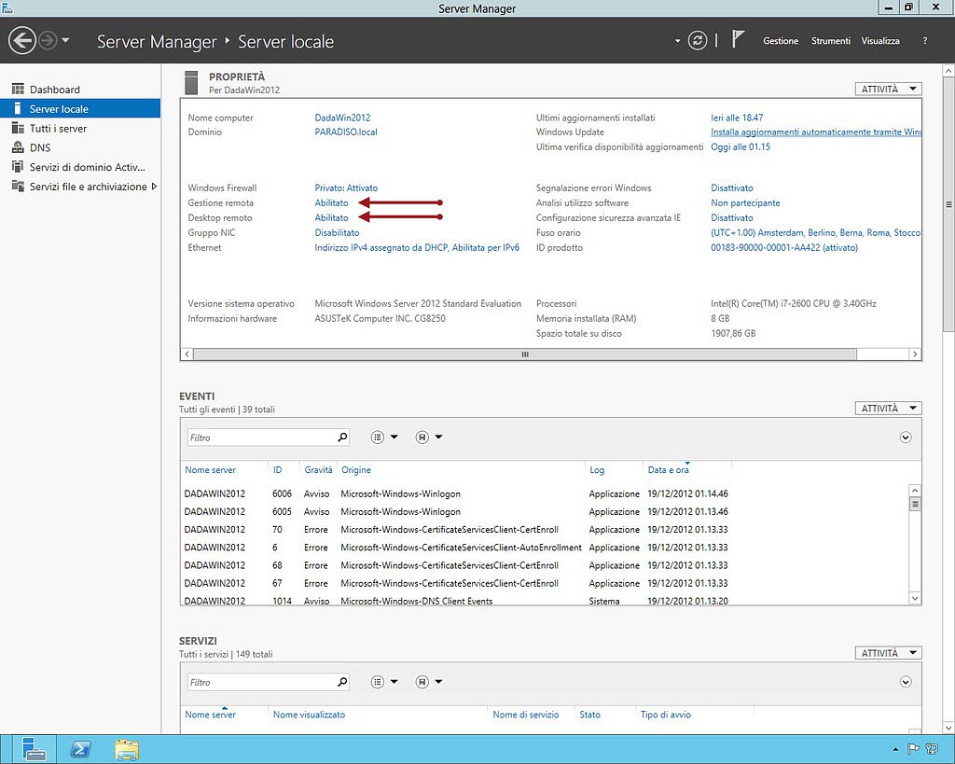Click the Installa aggiornamenti automaticamente link
Image resolution: width=955 pixels, height=764 pixels.
(815, 132)
